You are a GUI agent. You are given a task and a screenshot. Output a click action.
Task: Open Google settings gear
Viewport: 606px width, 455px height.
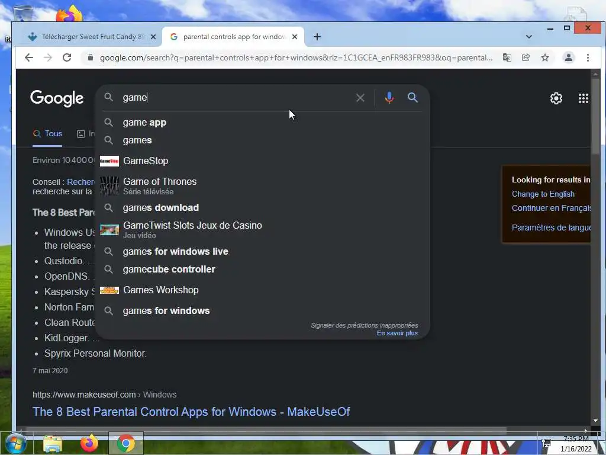click(x=556, y=98)
